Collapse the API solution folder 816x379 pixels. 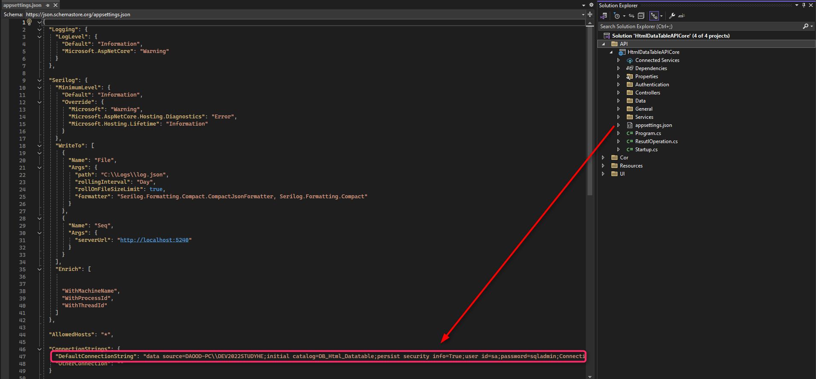603,44
